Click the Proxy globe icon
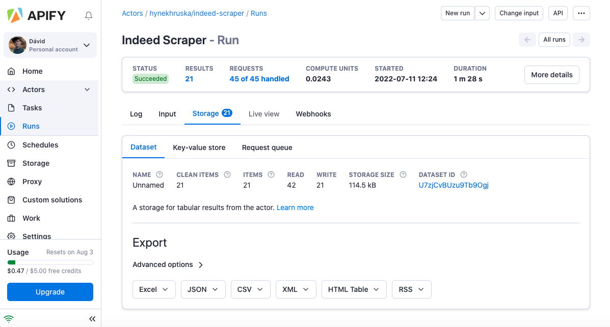The height and width of the screenshot is (327, 610). 11,182
